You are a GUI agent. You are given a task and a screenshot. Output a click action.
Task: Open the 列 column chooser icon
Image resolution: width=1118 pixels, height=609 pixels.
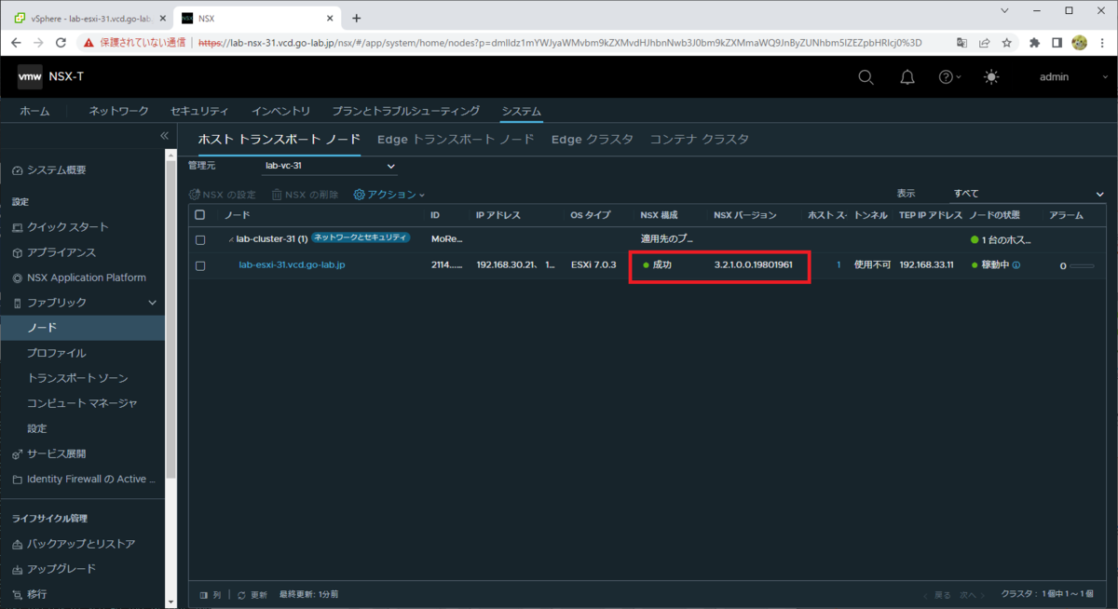click(205, 594)
